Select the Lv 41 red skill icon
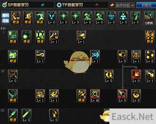Image resolution: width=156 pixels, height=124 pixels. point(95,96)
